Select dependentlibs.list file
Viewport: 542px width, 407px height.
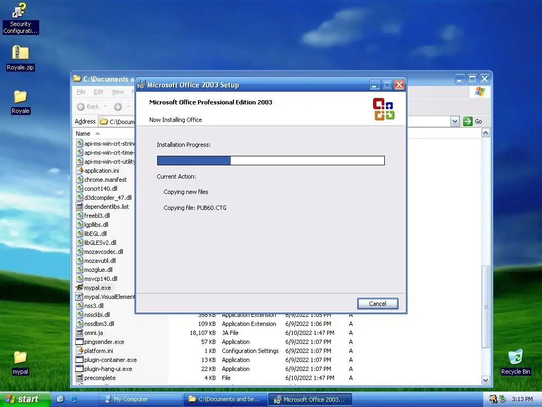tap(102, 207)
